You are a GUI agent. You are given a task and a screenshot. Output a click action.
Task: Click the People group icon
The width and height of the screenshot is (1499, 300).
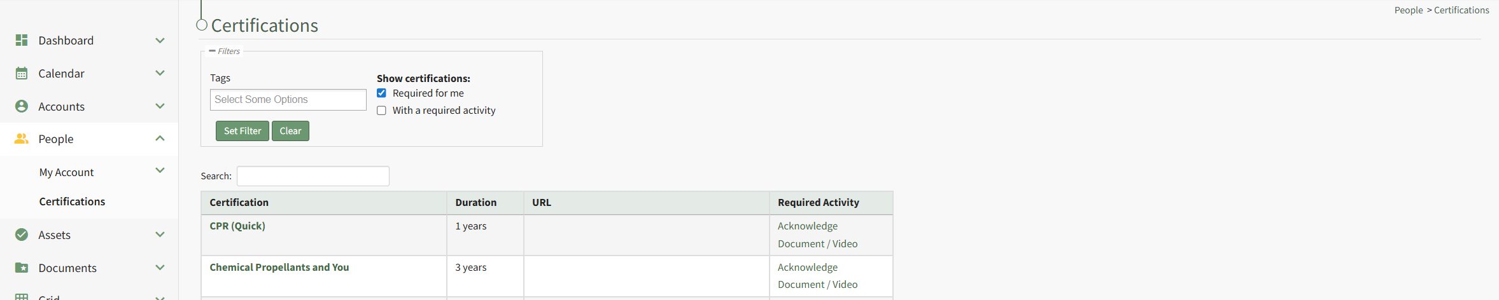pos(22,139)
